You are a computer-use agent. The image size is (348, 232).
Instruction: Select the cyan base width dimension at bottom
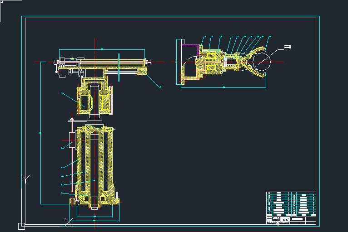point(95,217)
